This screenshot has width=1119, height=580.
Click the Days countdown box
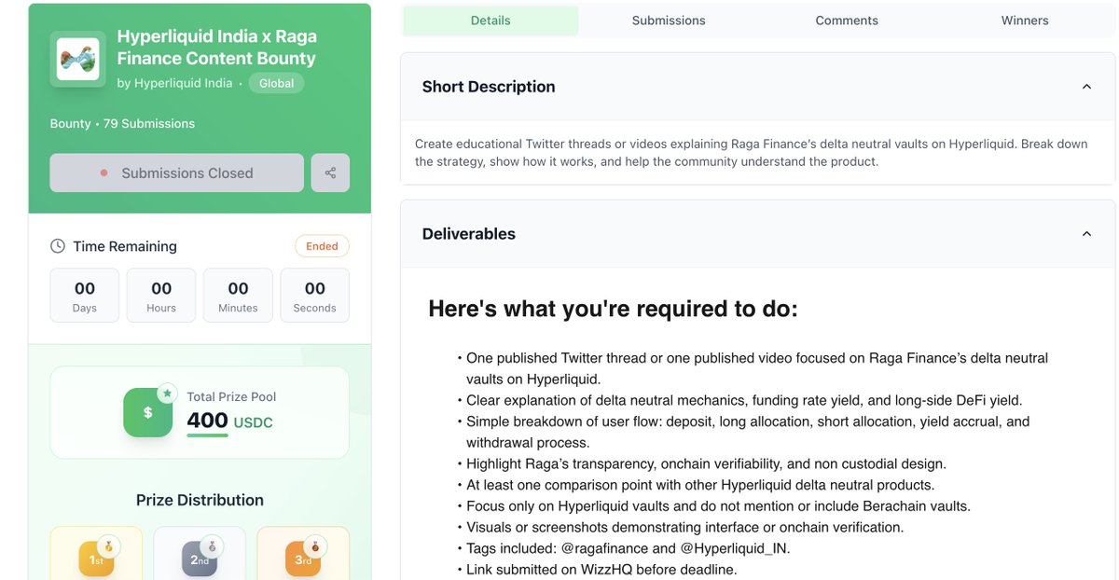85,296
